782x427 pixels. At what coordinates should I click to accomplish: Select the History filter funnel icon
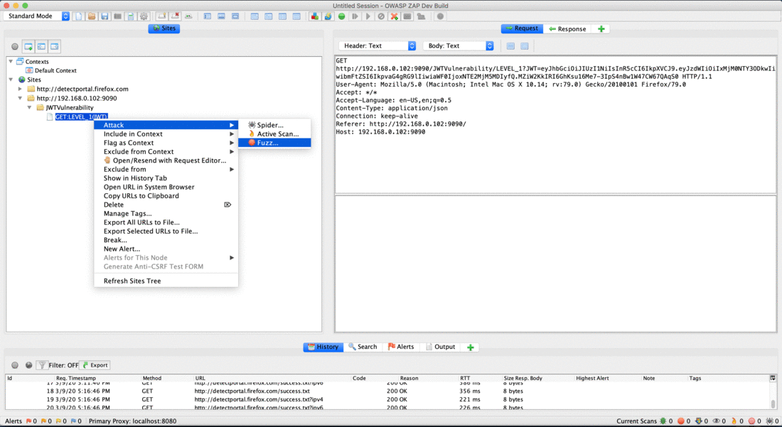[41, 365]
